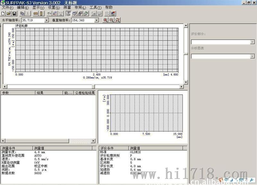Save using the floppy disk icon
Screen dimensions: 257x185
[14, 13]
